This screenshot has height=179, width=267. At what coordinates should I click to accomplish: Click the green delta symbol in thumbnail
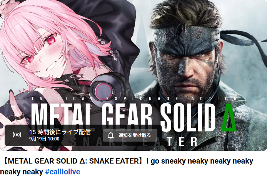[x=229, y=117]
